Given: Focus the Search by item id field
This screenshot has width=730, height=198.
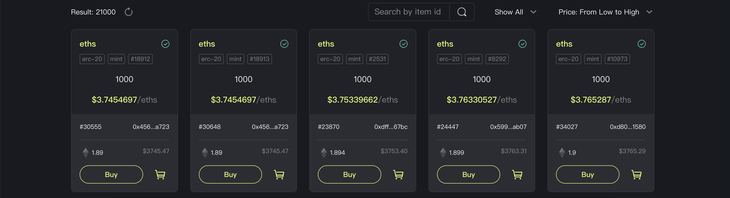Looking at the screenshot, I should (x=408, y=12).
